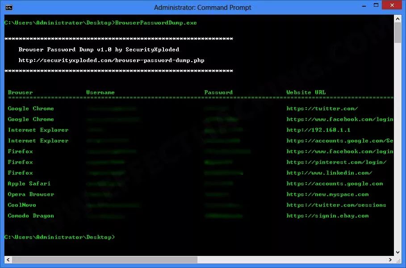Image resolution: width=406 pixels, height=268 pixels.
Task: Click 'Internet Explorer' in the 192.168.1.1 row
Action: coord(38,130)
